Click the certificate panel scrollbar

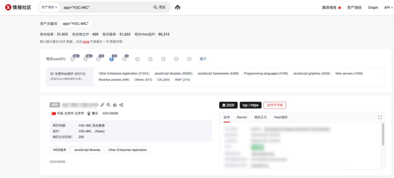pos(383,134)
